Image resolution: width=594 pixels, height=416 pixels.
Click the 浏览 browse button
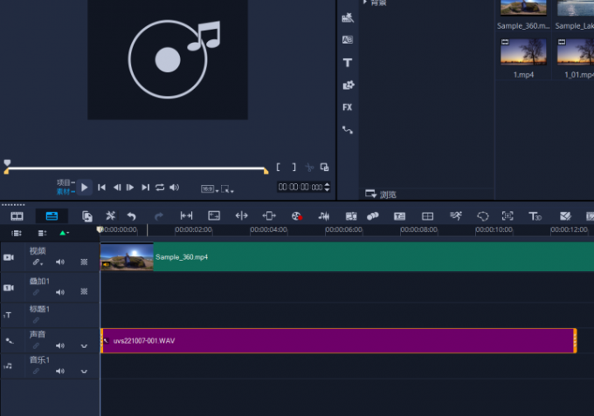(x=381, y=194)
